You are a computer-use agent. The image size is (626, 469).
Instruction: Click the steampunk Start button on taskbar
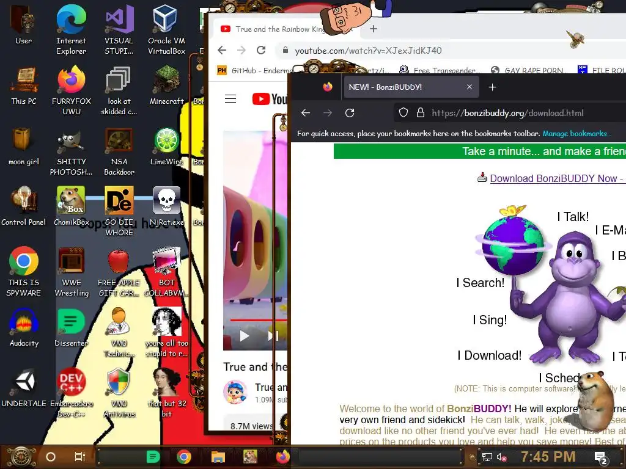pyautogui.click(x=21, y=457)
